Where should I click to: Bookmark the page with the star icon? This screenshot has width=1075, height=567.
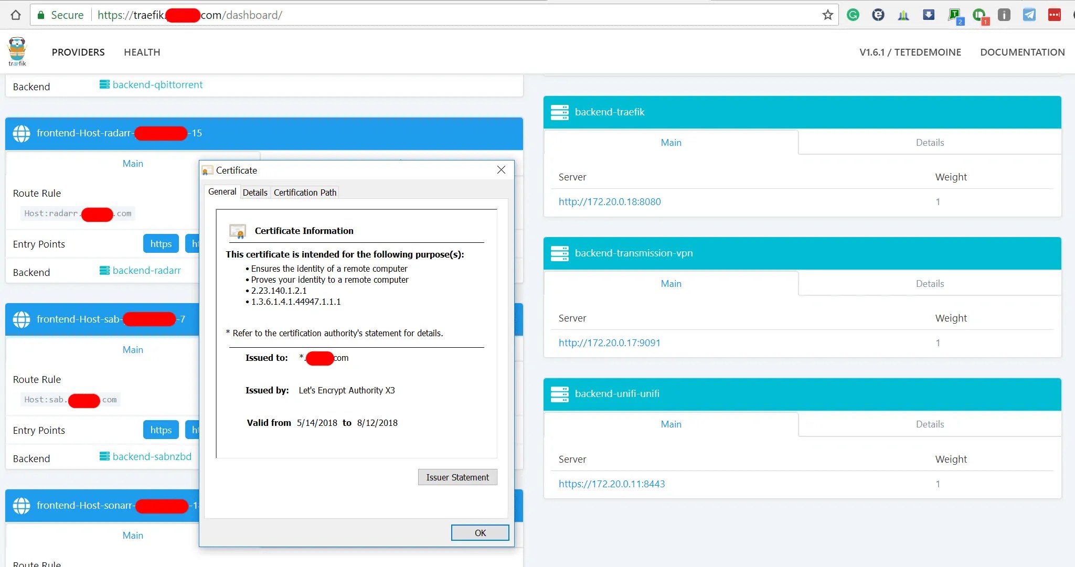pyautogui.click(x=827, y=15)
